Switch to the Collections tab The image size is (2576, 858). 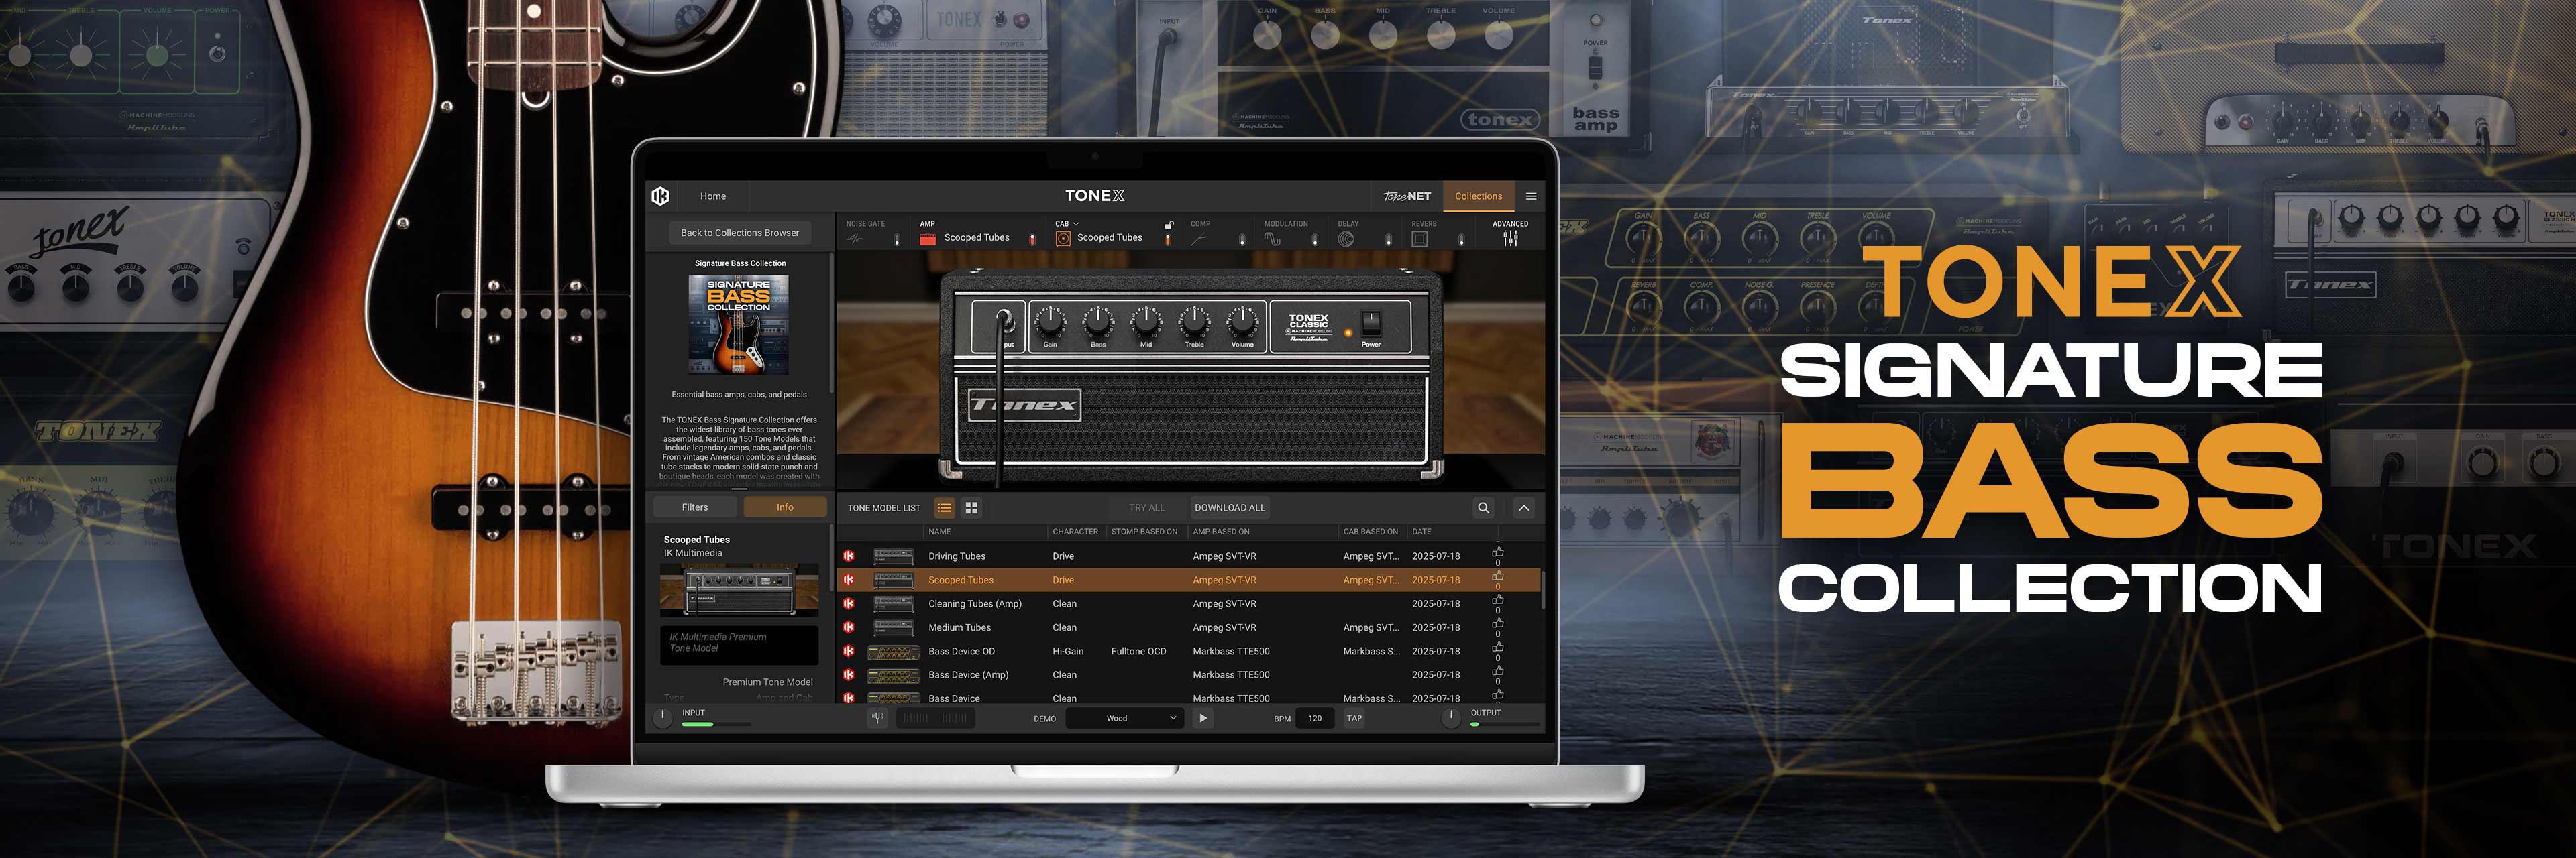[x=1478, y=196]
